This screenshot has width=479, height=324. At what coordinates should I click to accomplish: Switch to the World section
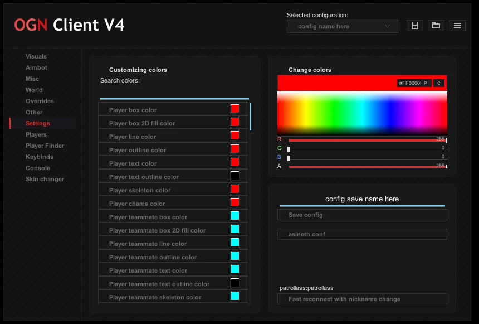[34, 90]
